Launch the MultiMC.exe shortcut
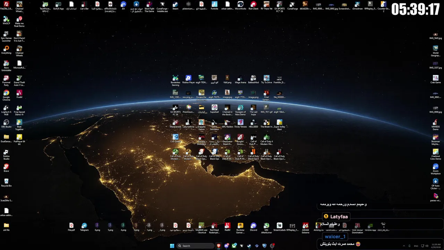This screenshot has width=444, height=250. pyautogui.click(x=201, y=228)
